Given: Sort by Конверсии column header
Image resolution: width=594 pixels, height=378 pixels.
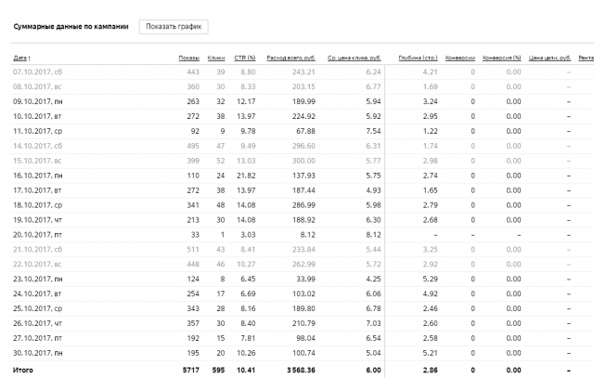Looking at the screenshot, I should tap(460, 58).
